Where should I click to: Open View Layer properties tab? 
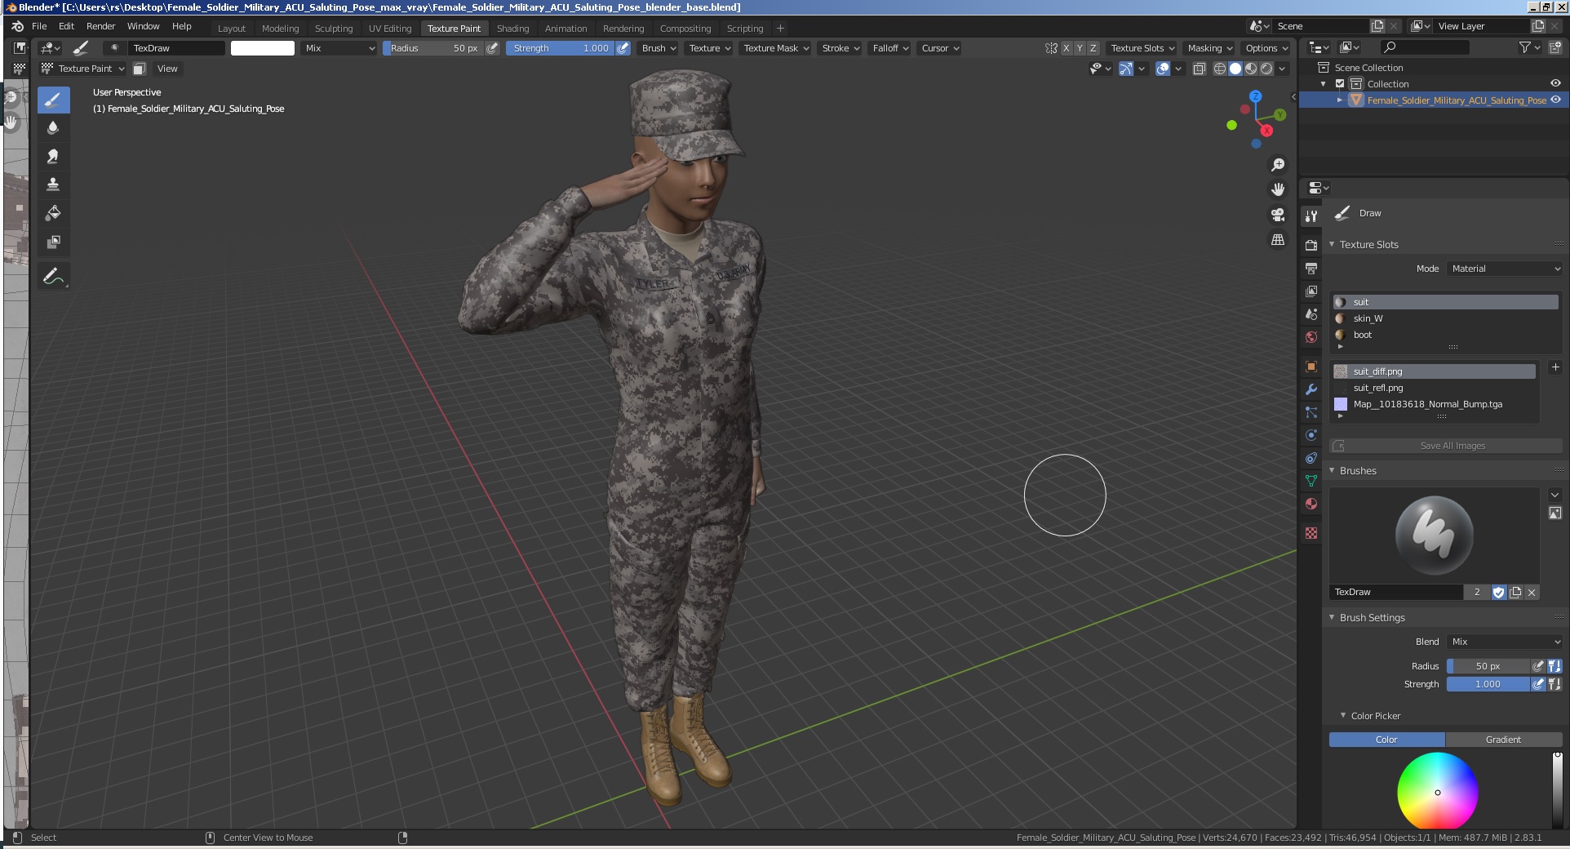click(1311, 291)
